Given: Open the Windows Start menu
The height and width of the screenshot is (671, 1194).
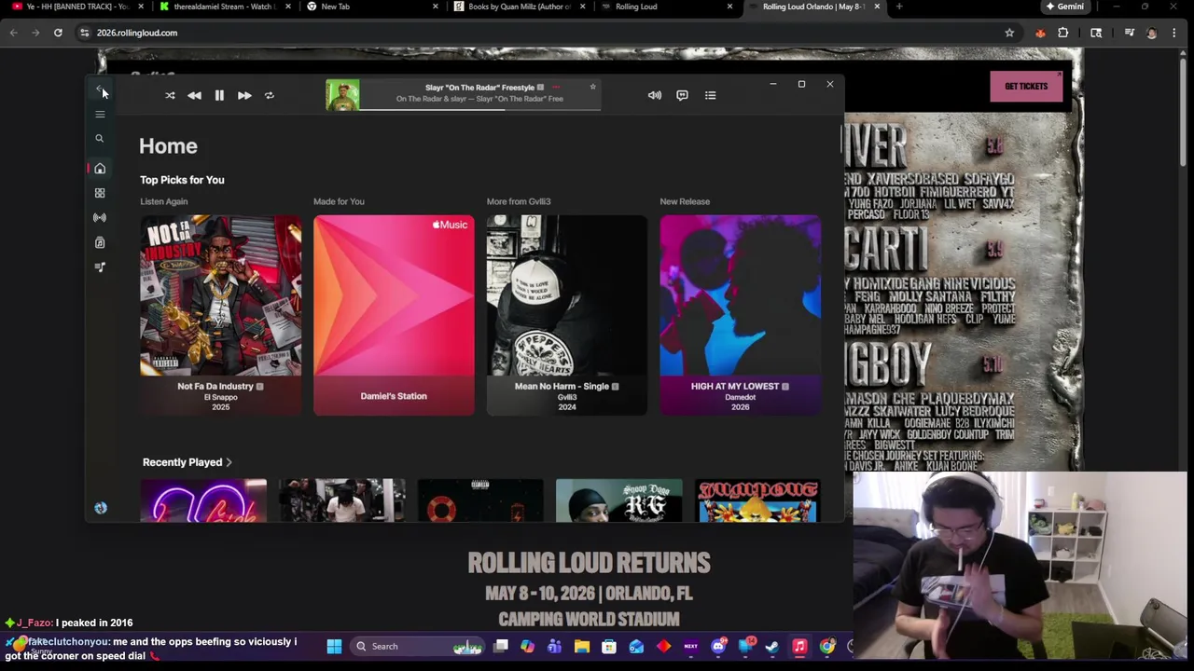Looking at the screenshot, I should 334,646.
